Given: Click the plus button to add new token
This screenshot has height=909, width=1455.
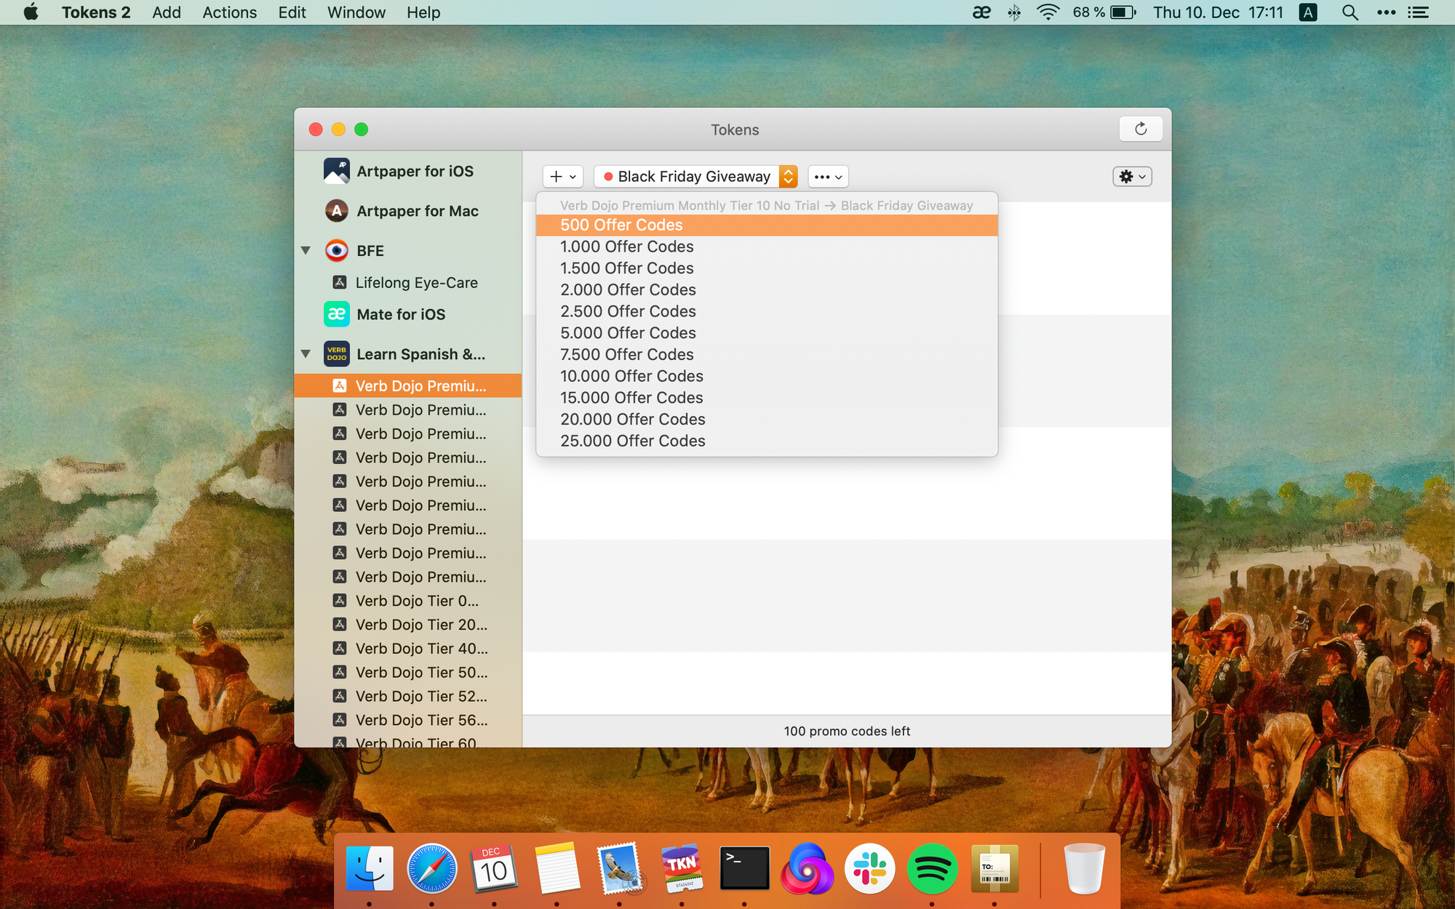Looking at the screenshot, I should click(555, 176).
